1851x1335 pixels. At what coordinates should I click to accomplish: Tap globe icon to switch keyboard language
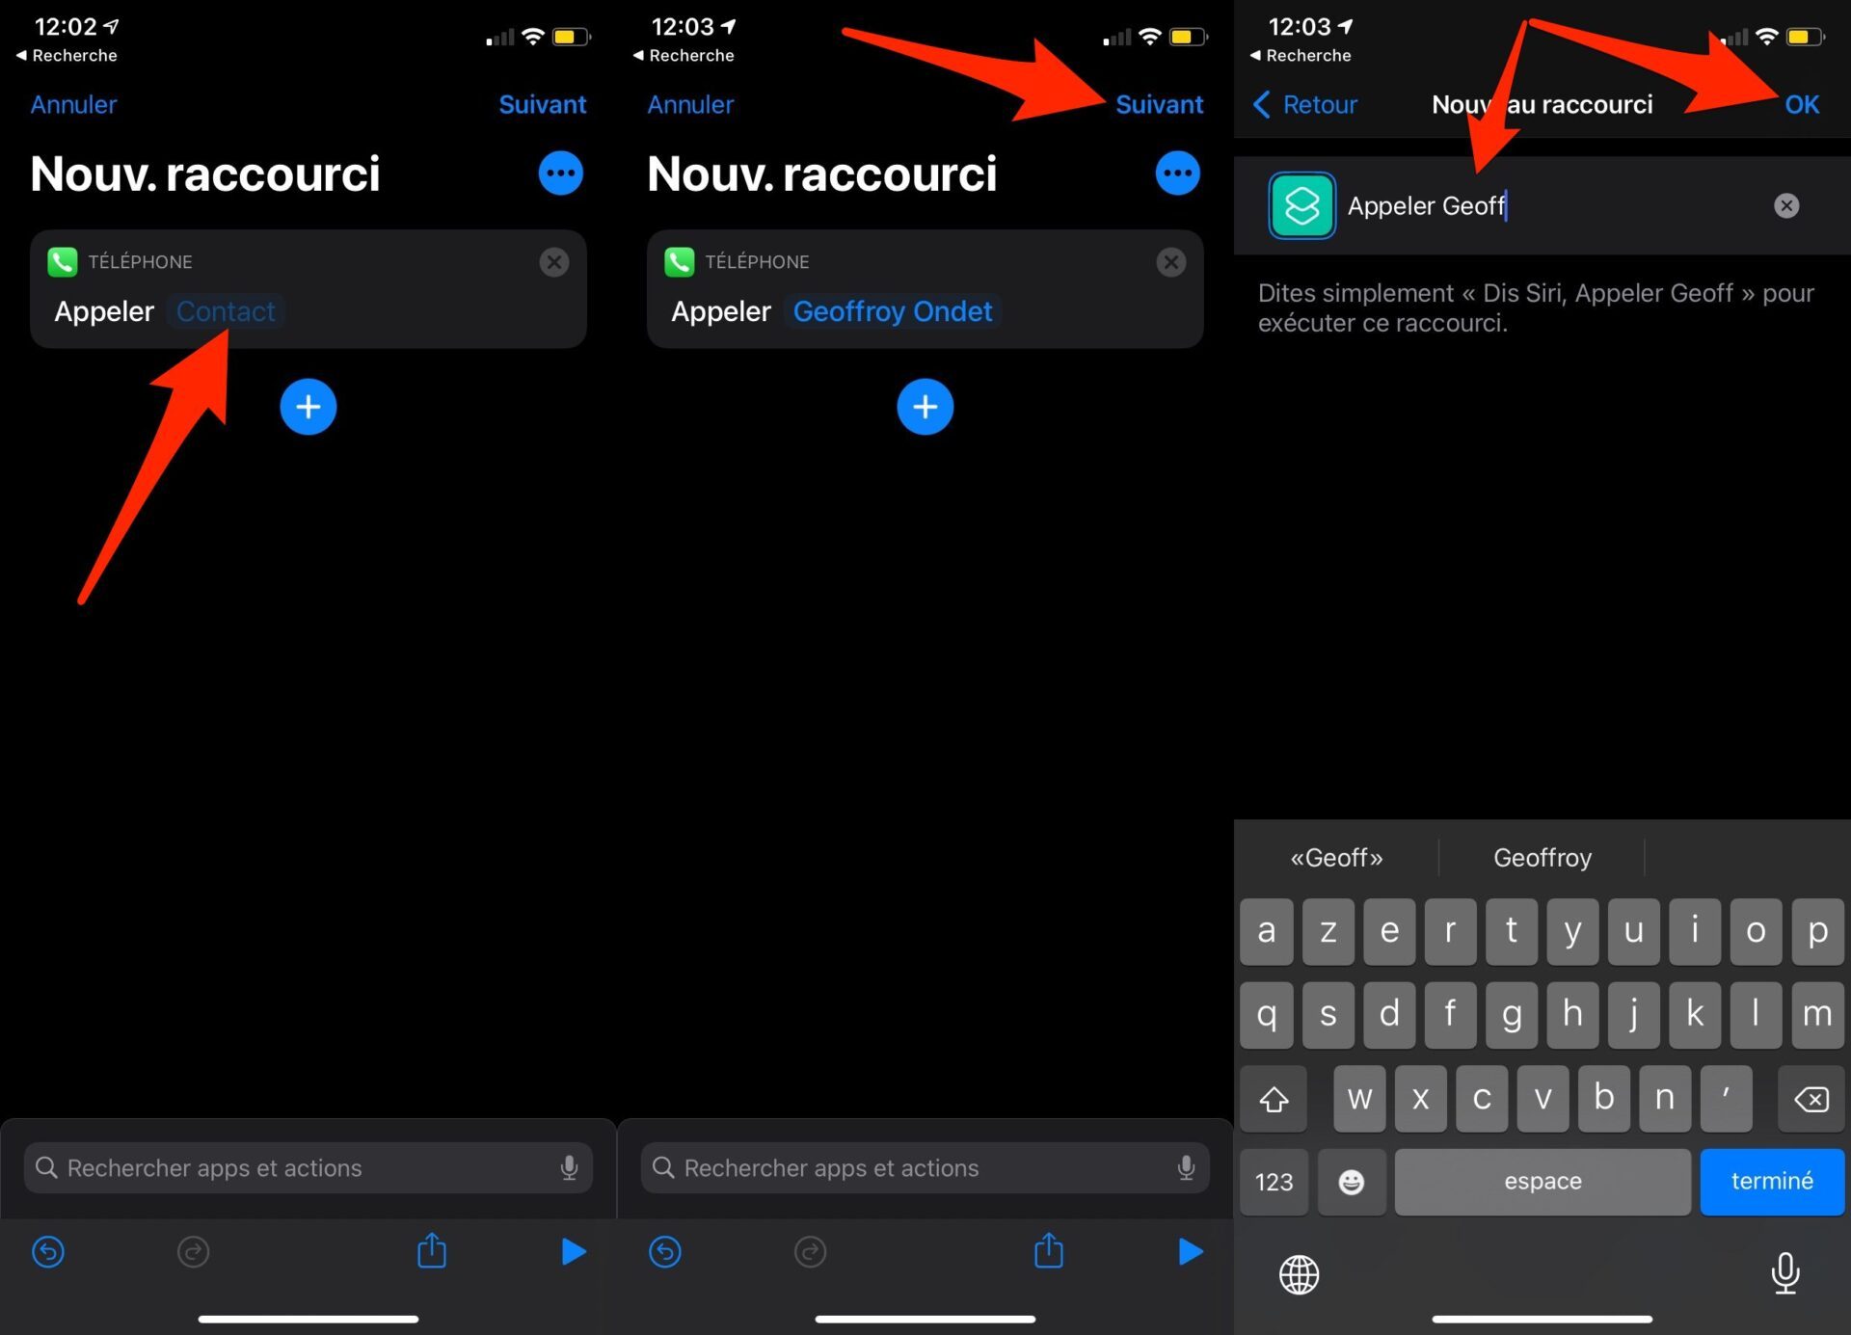pos(1299,1274)
